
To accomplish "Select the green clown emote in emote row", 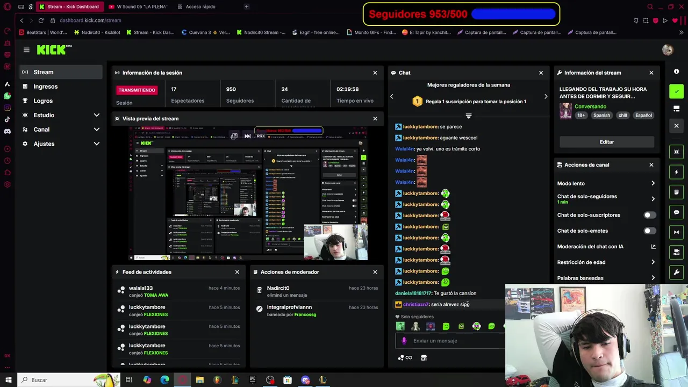I will click(x=476, y=326).
